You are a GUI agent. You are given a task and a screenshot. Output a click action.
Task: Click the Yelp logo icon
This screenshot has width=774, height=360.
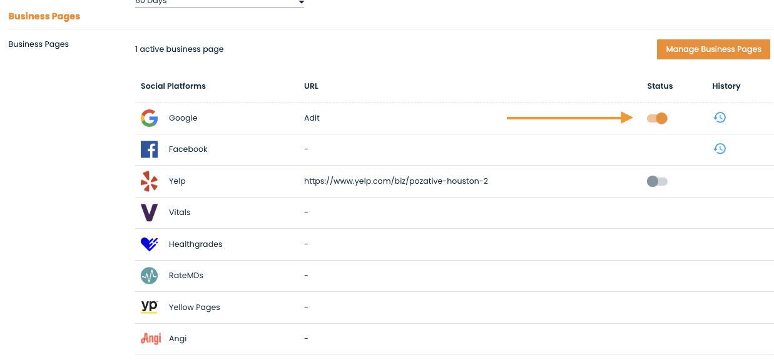pyautogui.click(x=149, y=181)
